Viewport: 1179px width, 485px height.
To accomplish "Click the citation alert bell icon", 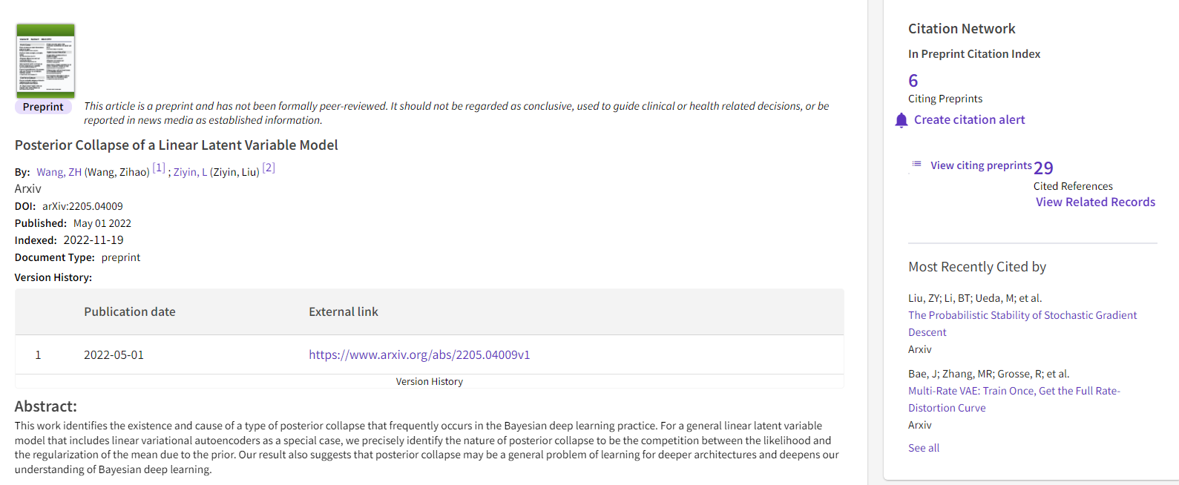I will [900, 119].
